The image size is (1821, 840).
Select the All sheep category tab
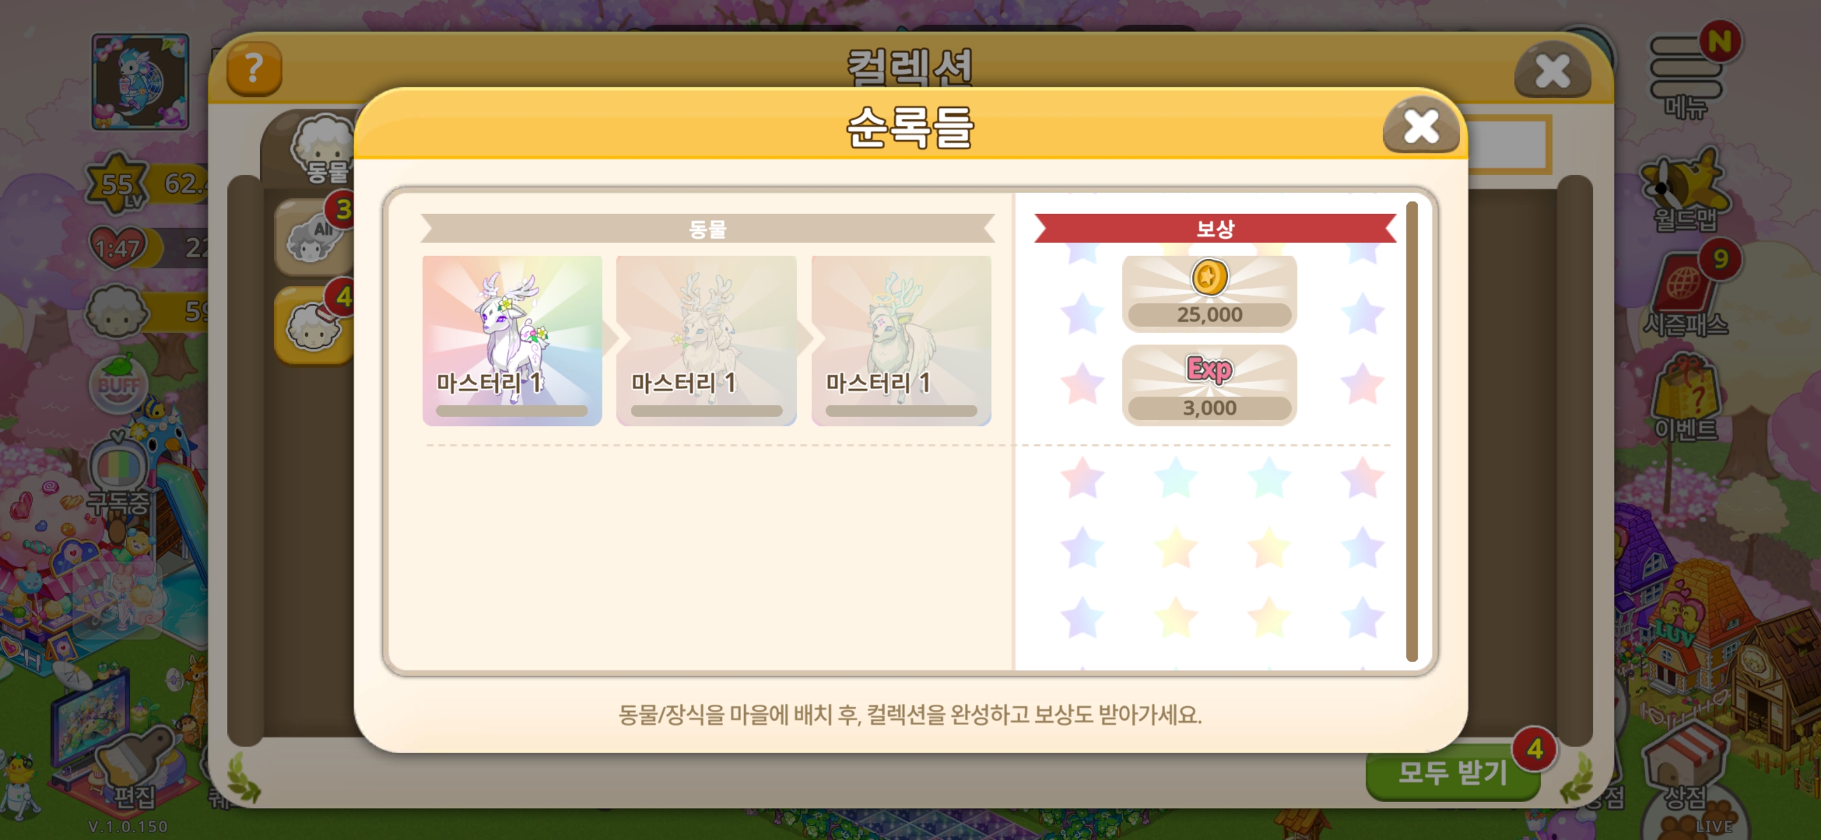pyautogui.click(x=315, y=237)
